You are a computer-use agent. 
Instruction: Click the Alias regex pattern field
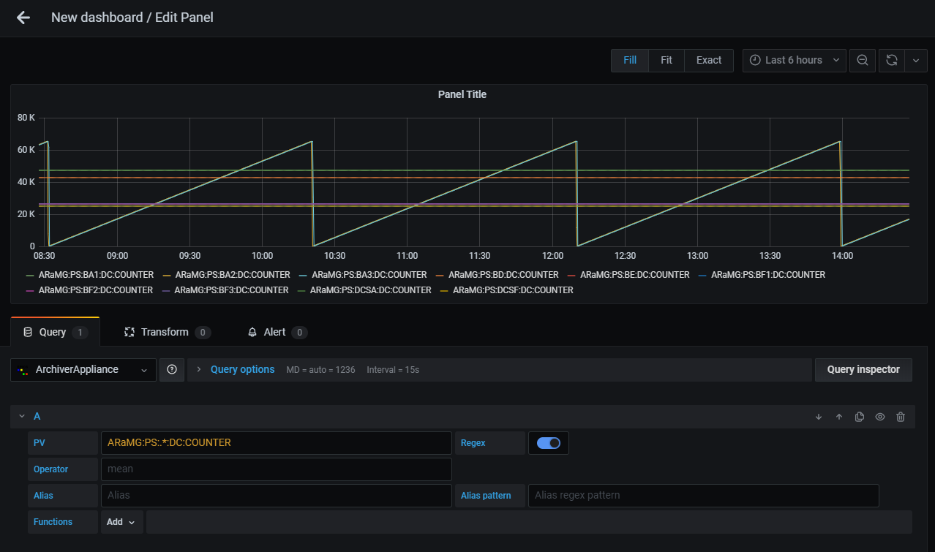coord(702,496)
